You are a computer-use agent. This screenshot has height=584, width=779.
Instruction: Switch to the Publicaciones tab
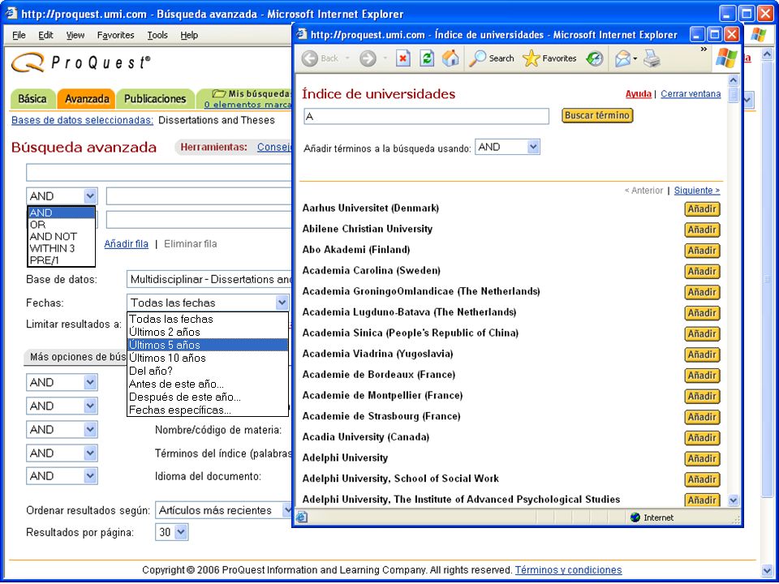(x=155, y=99)
